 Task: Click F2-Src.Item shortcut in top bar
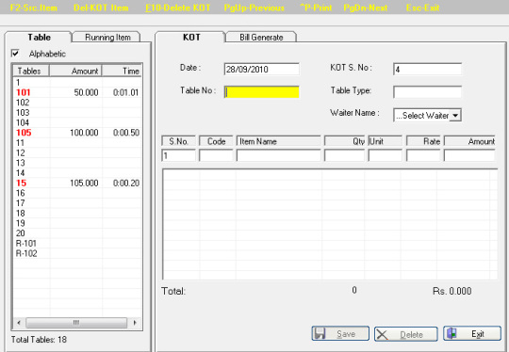33,8
